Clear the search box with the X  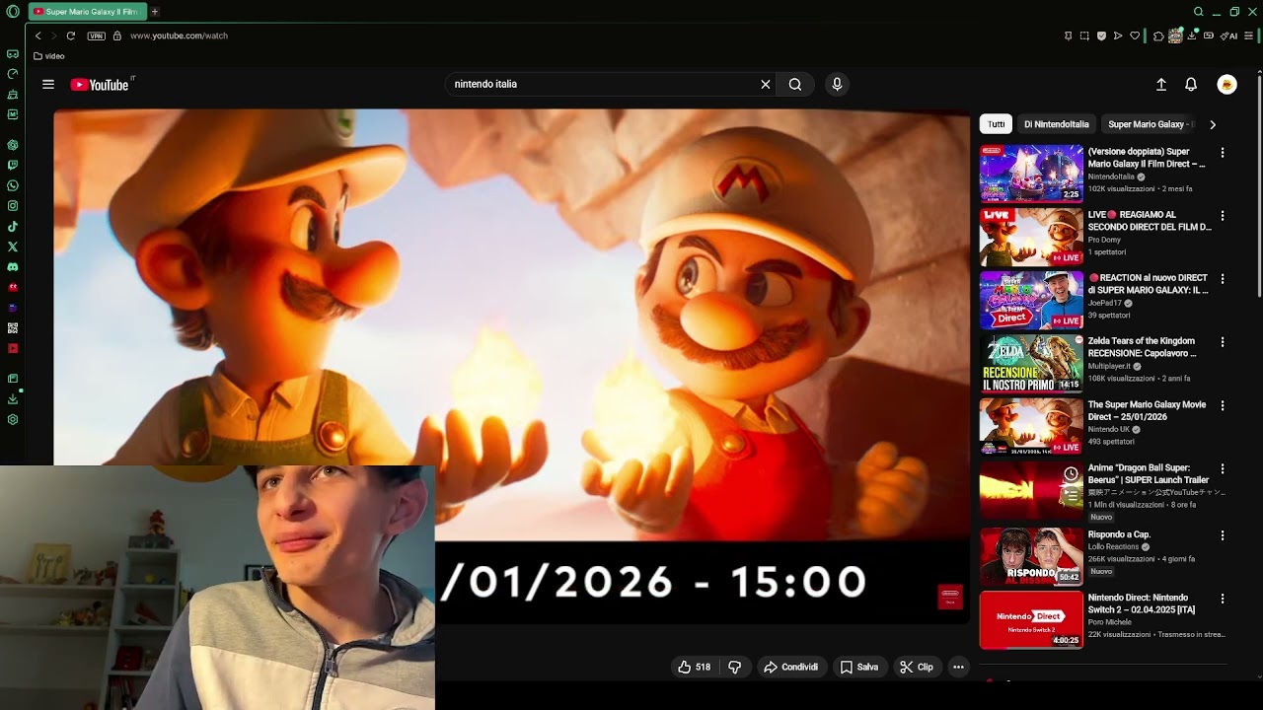point(765,85)
